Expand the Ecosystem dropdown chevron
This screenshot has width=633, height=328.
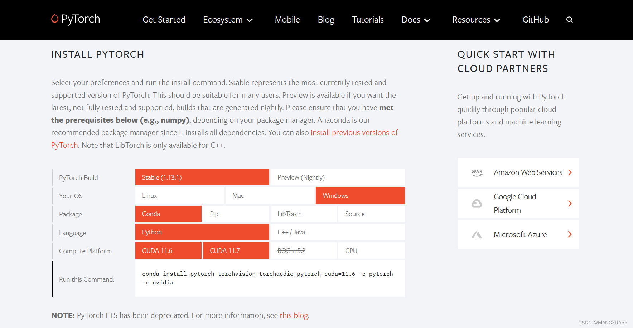pyautogui.click(x=250, y=20)
